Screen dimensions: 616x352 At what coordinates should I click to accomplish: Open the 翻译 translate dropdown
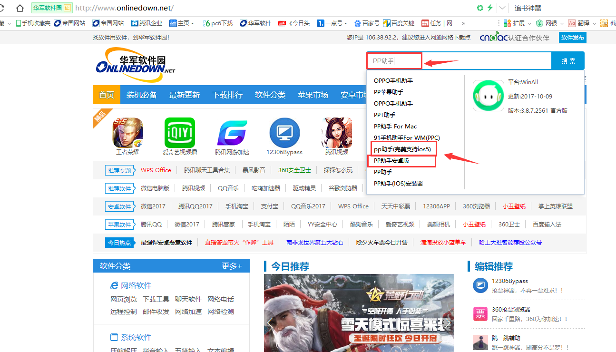(x=582, y=23)
